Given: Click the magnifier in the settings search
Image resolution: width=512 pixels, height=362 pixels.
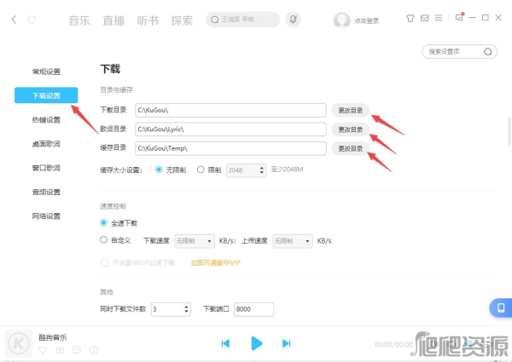Looking at the screenshot, I should 488,52.
